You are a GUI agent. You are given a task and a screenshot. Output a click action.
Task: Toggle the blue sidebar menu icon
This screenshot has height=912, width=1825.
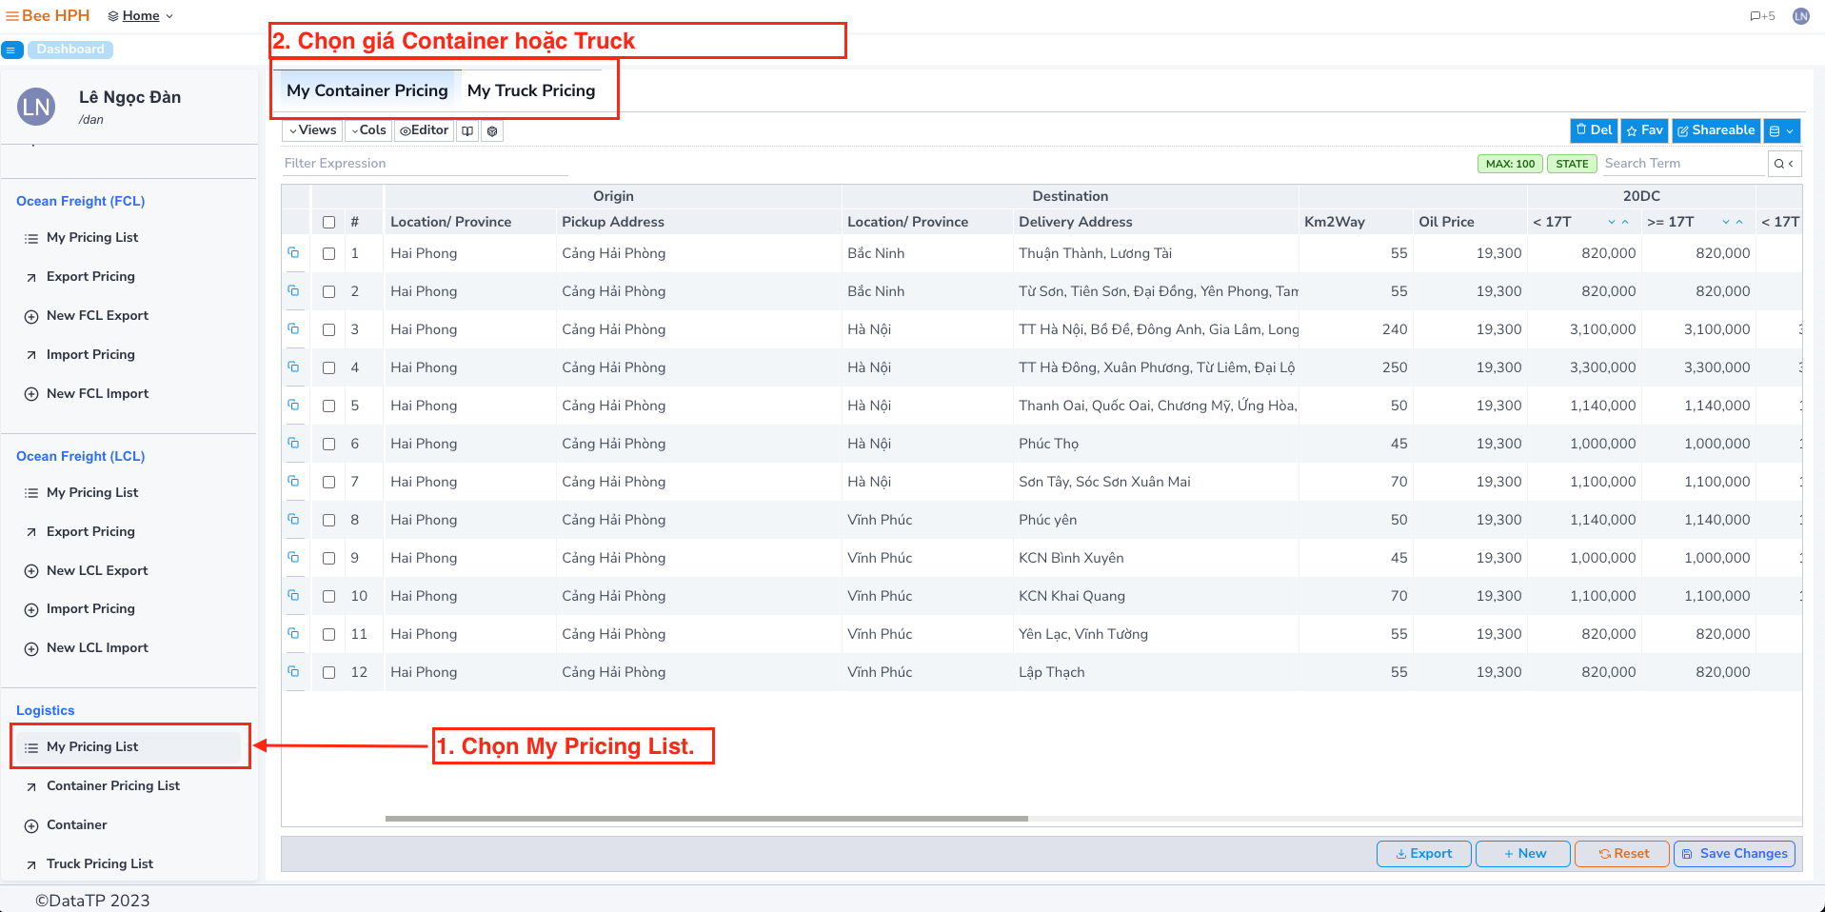(12, 50)
